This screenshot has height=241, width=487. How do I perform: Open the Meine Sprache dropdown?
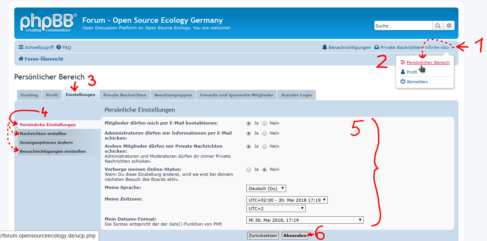coord(266,189)
